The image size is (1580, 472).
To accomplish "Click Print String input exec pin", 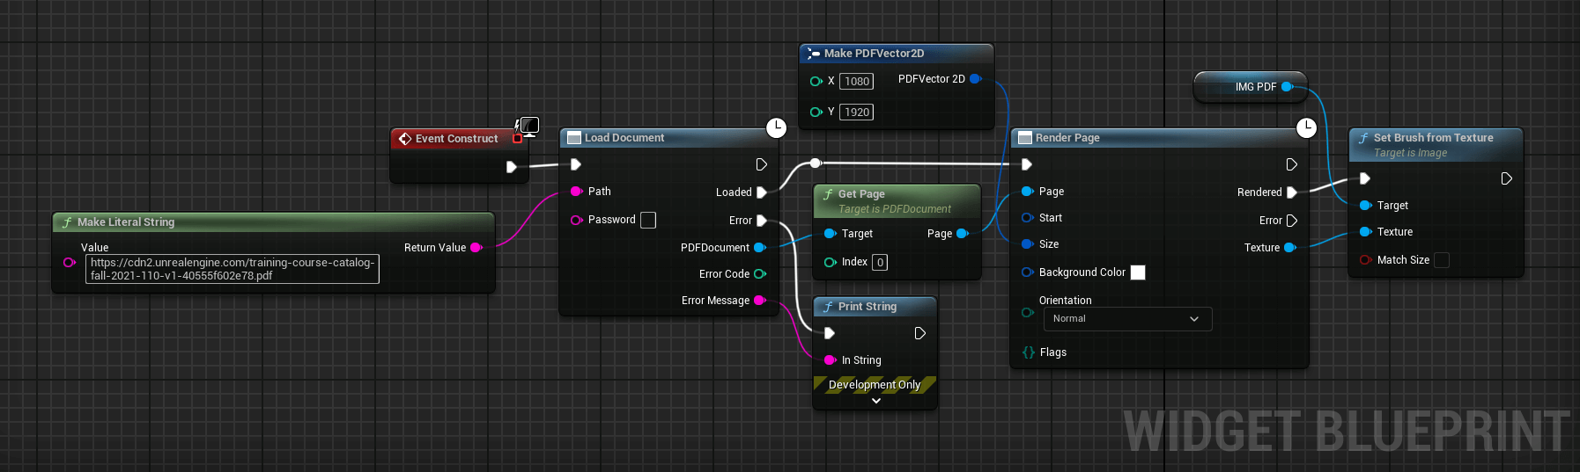I will click(829, 333).
